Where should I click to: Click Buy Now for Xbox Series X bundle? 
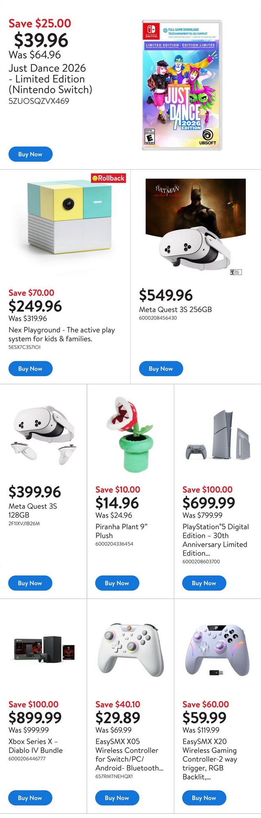(x=30, y=798)
